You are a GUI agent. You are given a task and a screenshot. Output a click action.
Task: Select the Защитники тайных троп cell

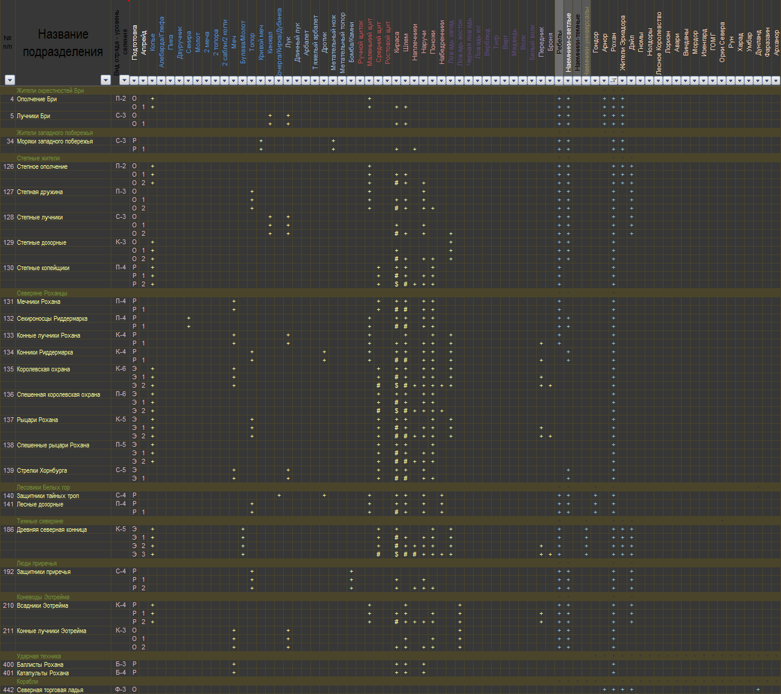pyautogui.click(x=63, y=496)
